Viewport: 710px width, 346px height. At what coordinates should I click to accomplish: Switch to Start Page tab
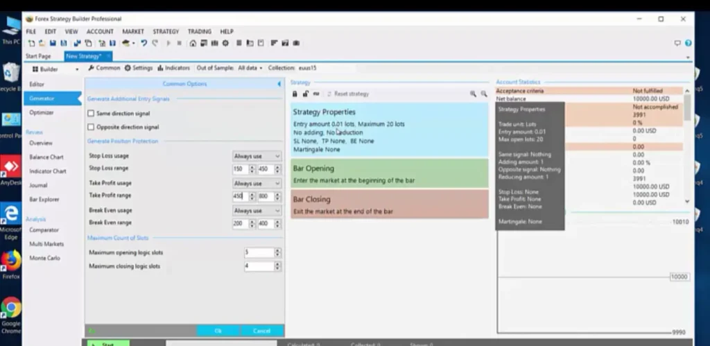(x=39, y=56)
